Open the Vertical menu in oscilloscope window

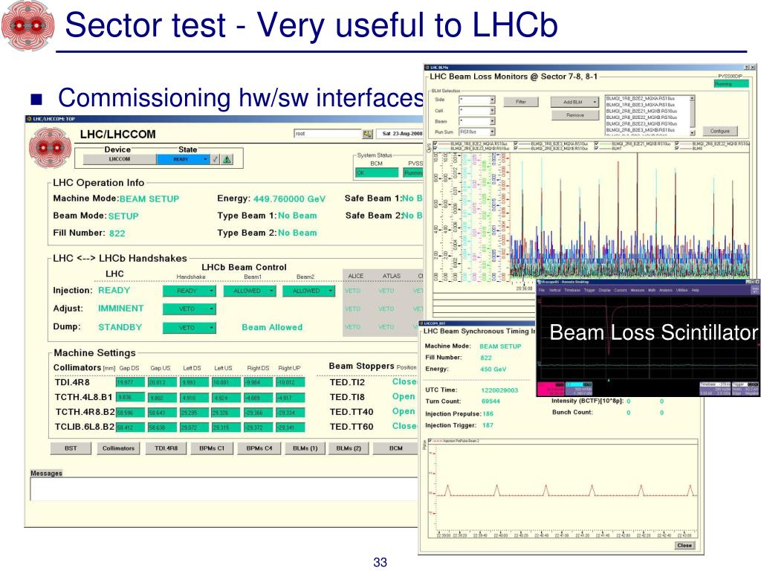(x=554, y=290)
